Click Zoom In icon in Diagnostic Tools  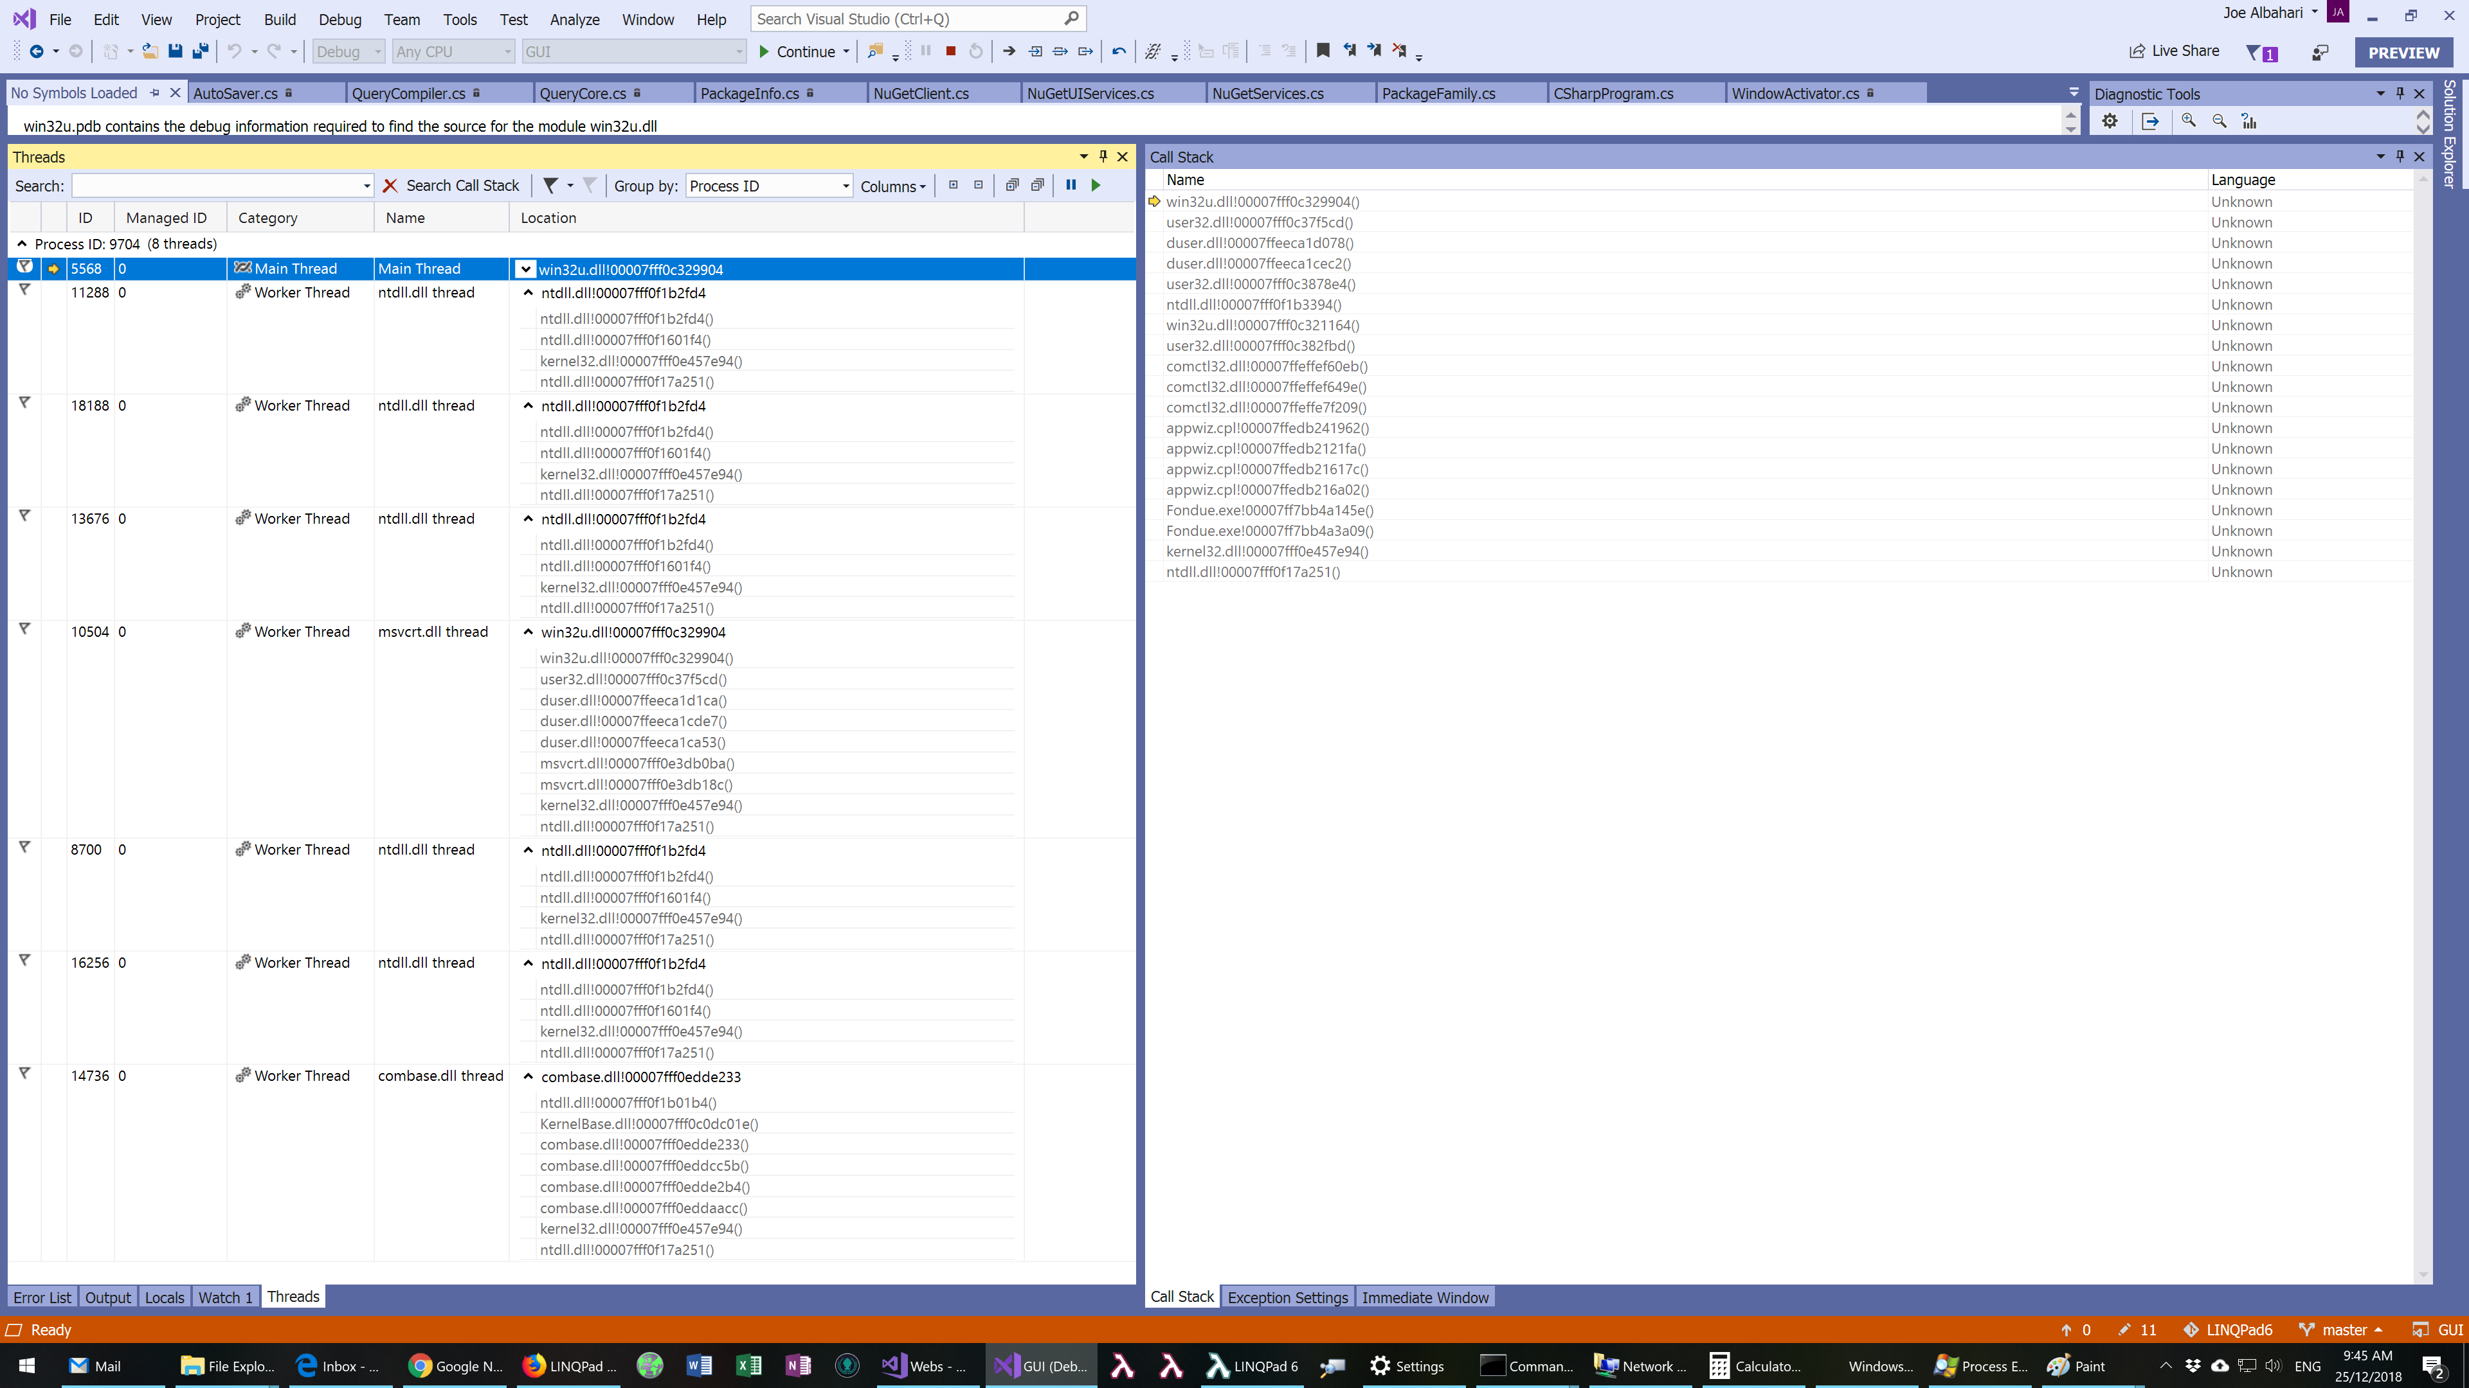pyautogui.click(x=2188, y=121)
